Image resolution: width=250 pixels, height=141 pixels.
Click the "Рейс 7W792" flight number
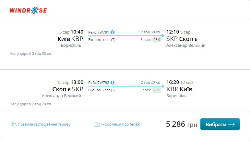tap(99, 82)
